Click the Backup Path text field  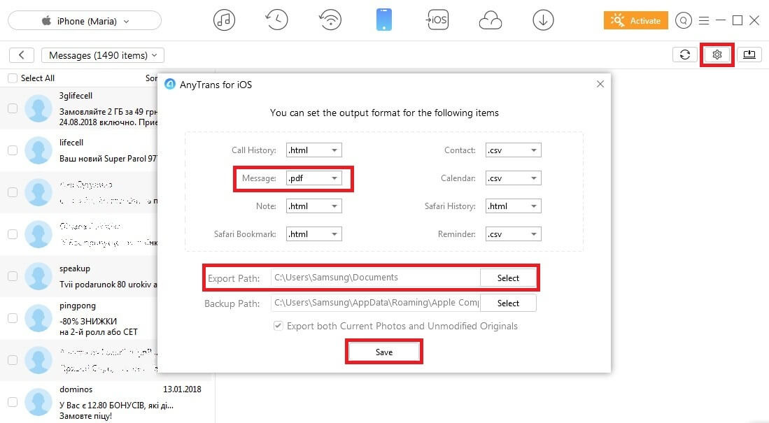coord(375,303)
